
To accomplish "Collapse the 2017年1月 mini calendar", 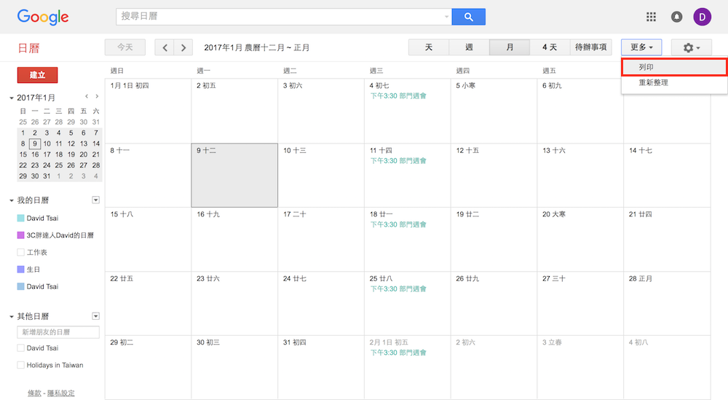I will [12, 98].
